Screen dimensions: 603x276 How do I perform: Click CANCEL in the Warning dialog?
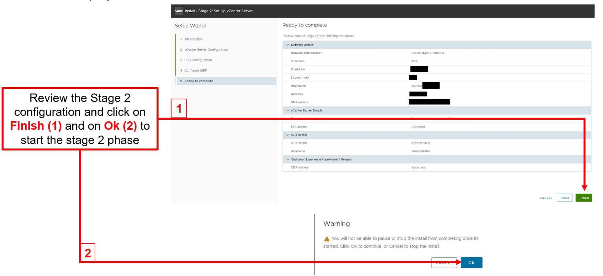[x=444, y=263]
